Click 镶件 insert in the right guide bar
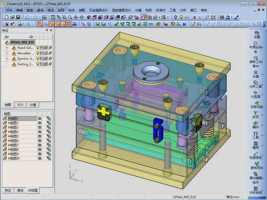This screenshot has width=267, height=200. click(255, 125)
